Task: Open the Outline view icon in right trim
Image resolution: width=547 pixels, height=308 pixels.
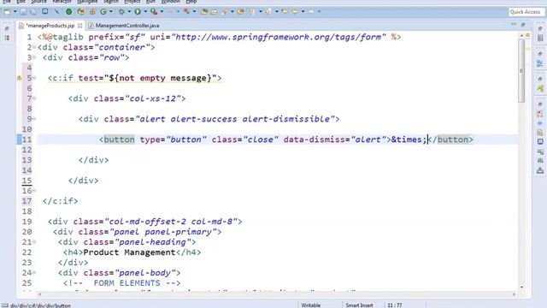Action: click(540, 63)
